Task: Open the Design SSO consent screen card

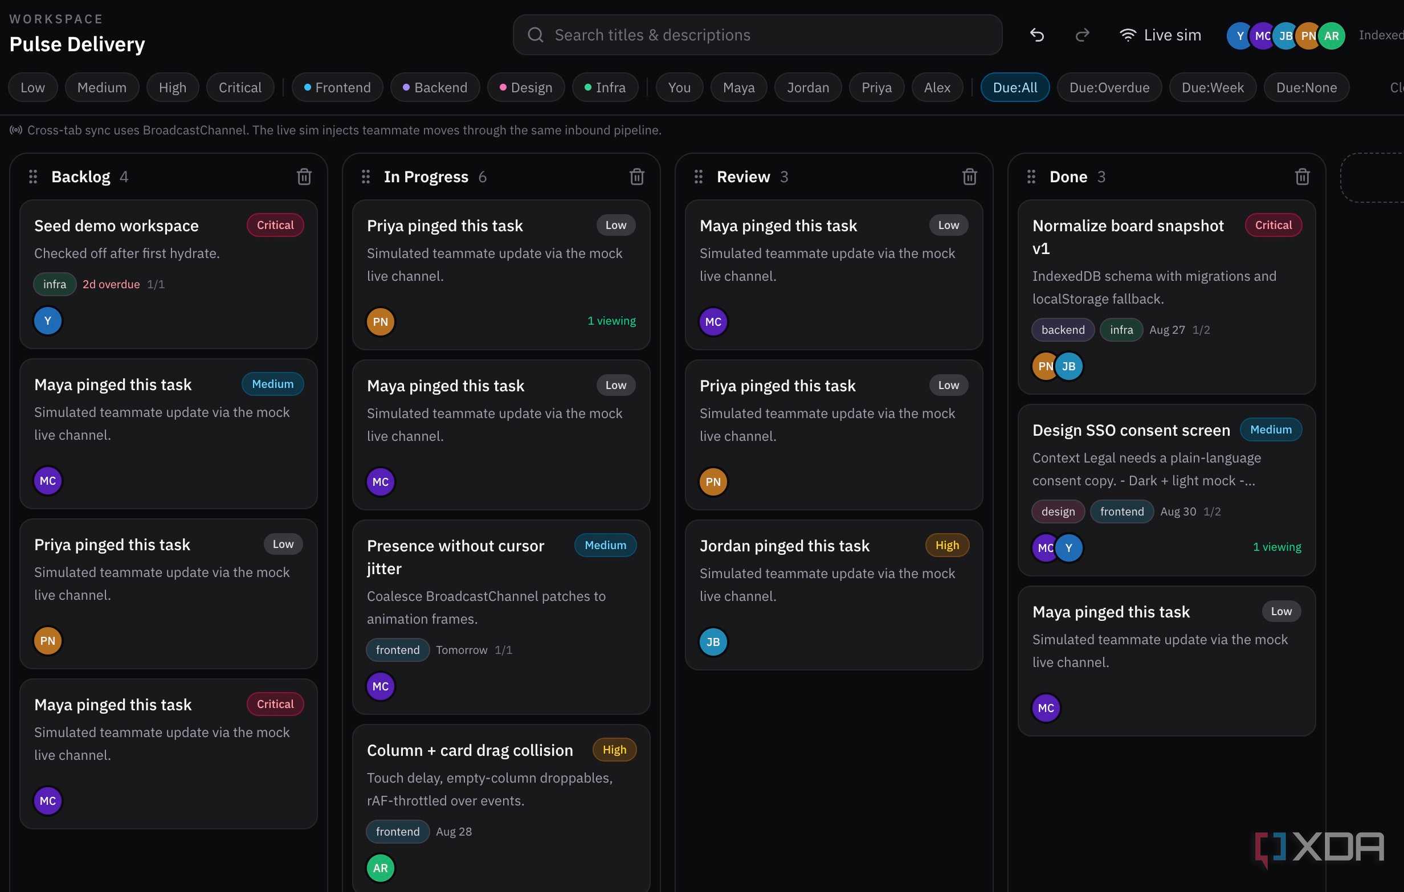Action: [1166, 490]
